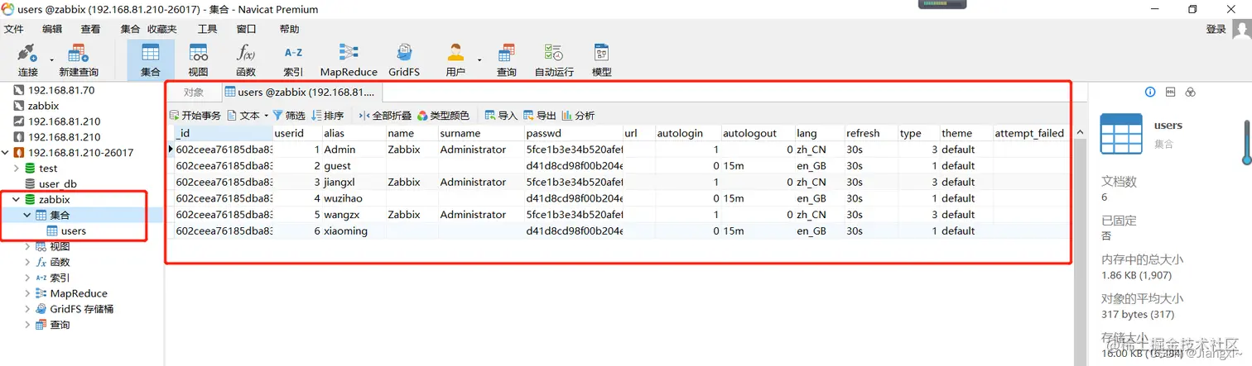Image resolution: width=1252 pixels, height=366 pixels.
Task: Open the 视图 (View) toolbar button
Action: (198, 60)
